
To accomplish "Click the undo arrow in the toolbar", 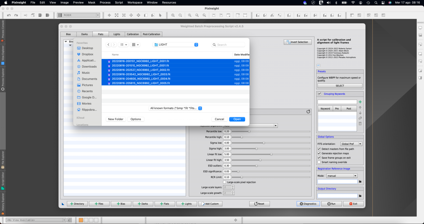I will pos(9,15).
